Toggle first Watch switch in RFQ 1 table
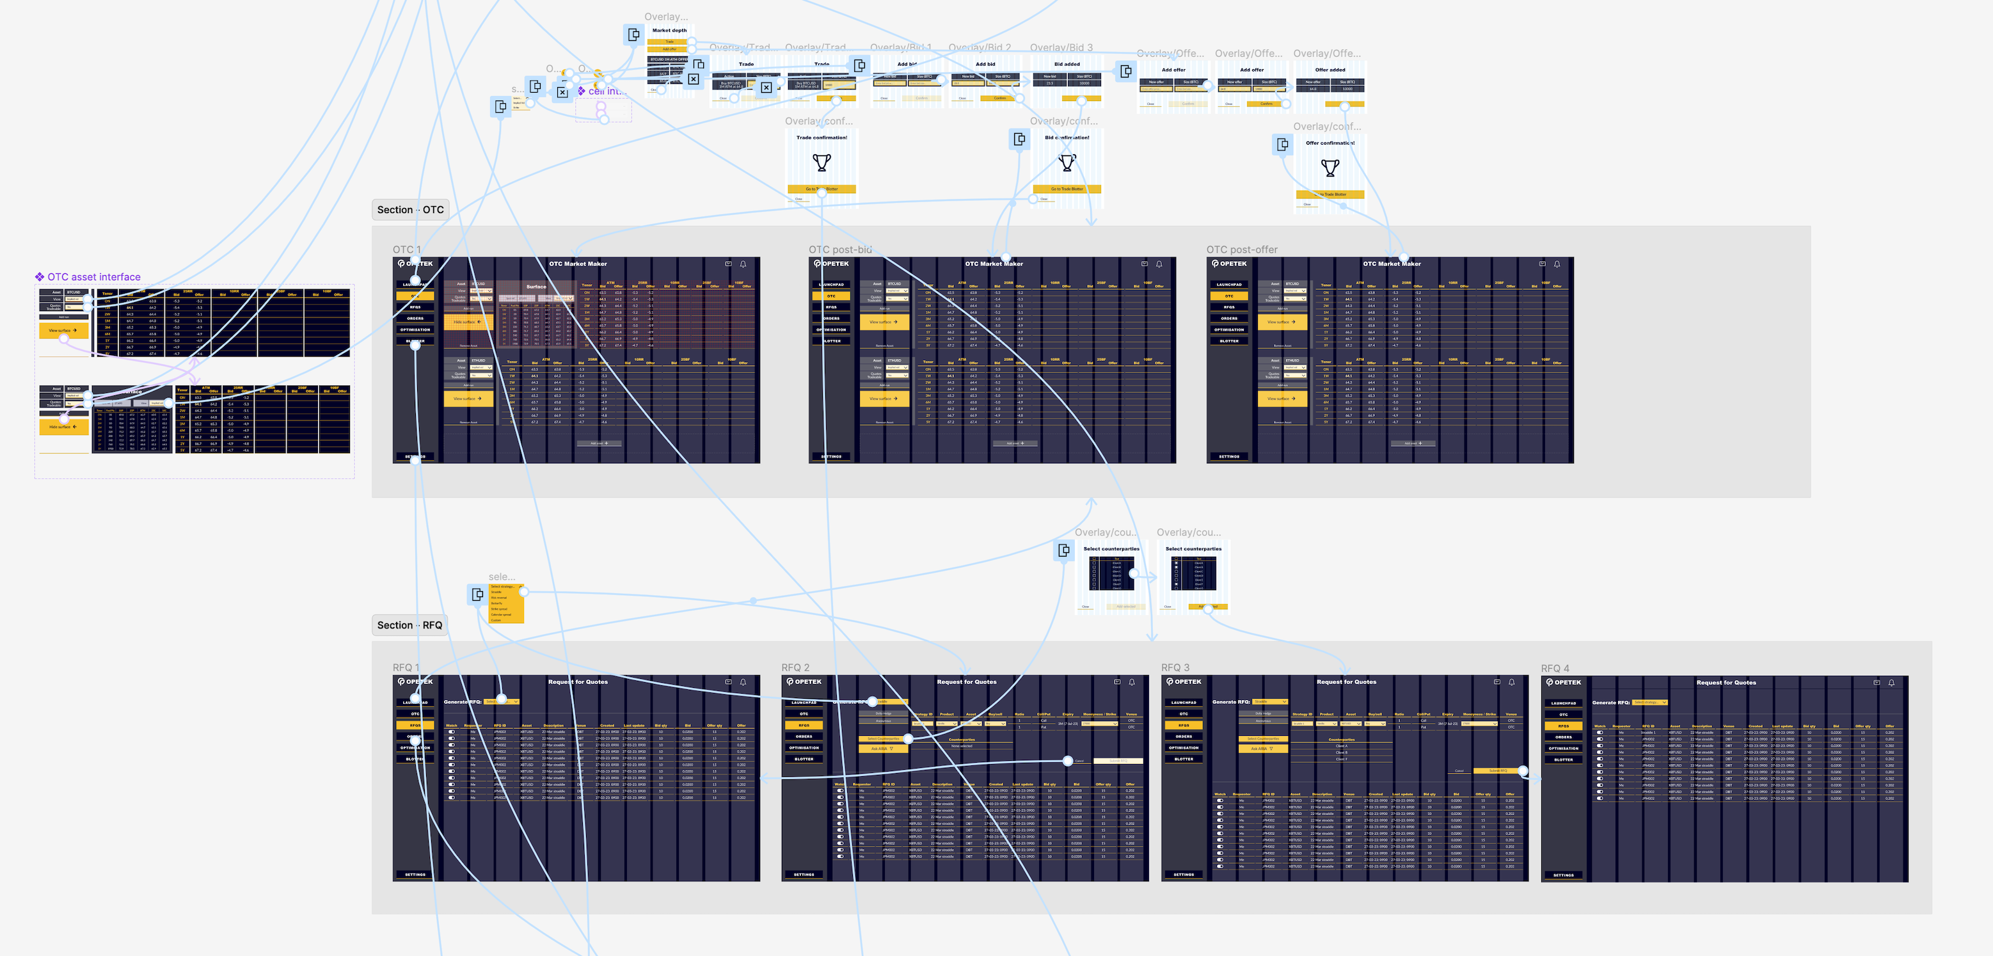The height and width of the screenshot is (956, 1993). click(452, 731)
